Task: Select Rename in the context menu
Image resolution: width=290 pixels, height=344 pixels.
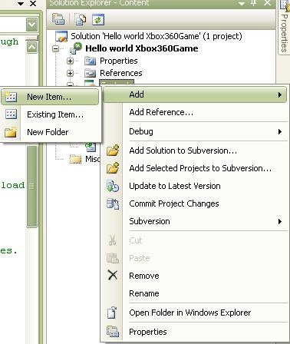Action: [195, 293]
